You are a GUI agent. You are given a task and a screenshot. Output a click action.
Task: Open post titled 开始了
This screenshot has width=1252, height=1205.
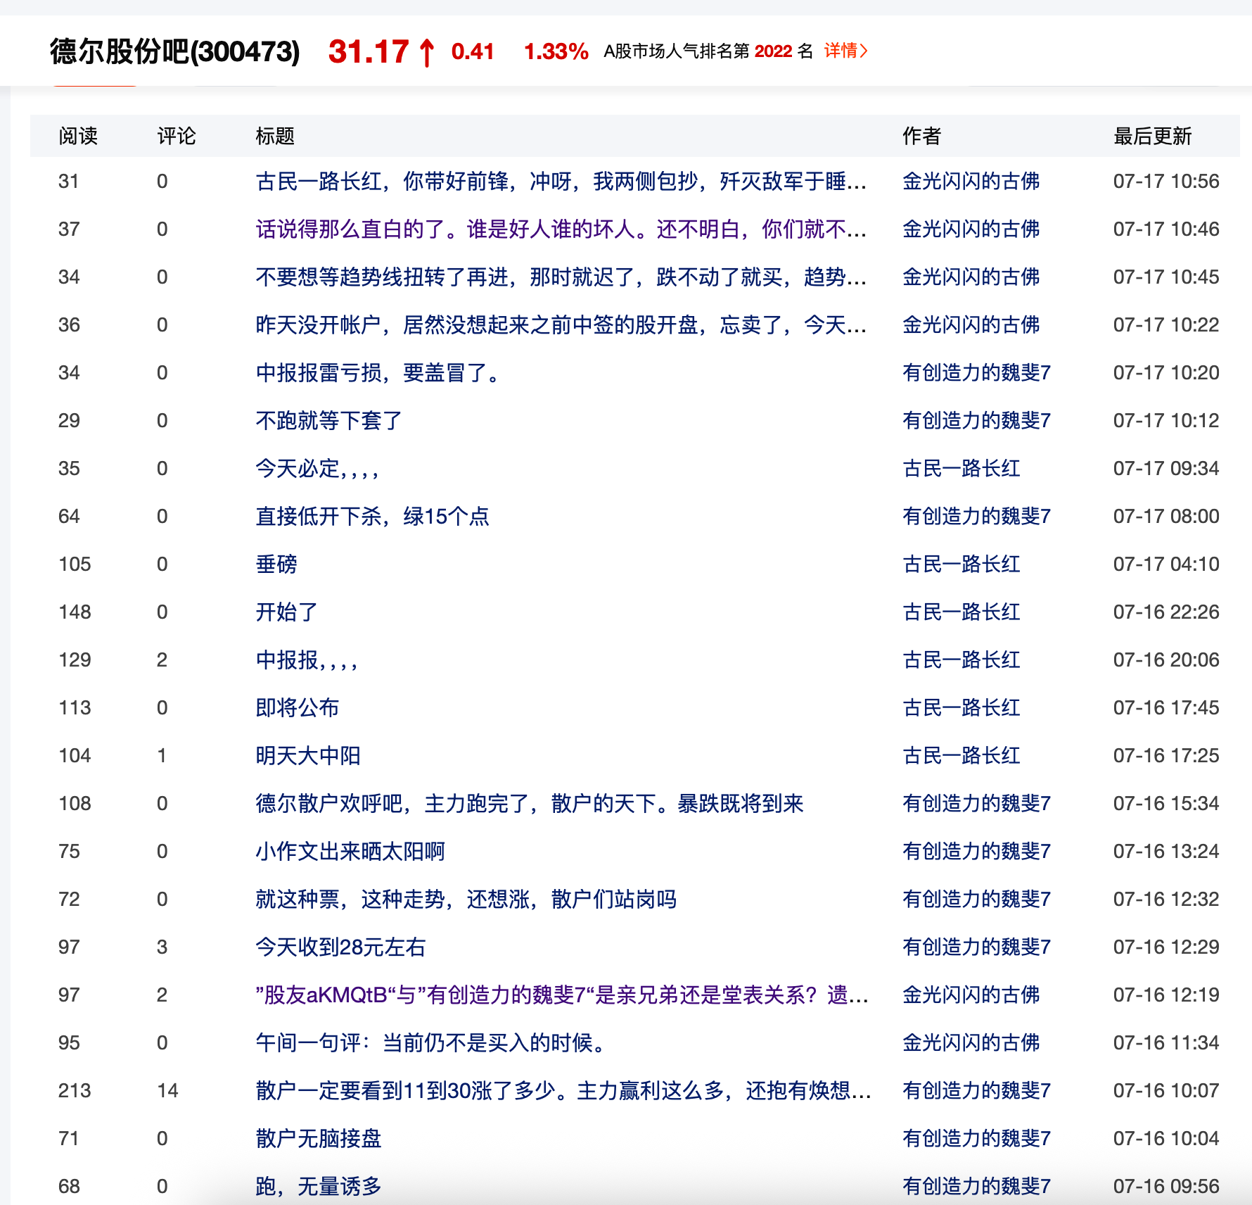point(287,612)
